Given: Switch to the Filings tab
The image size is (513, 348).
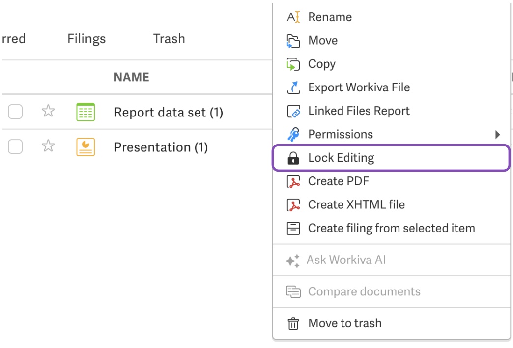Looking at the screenshot, I should [x=86, y=39].
